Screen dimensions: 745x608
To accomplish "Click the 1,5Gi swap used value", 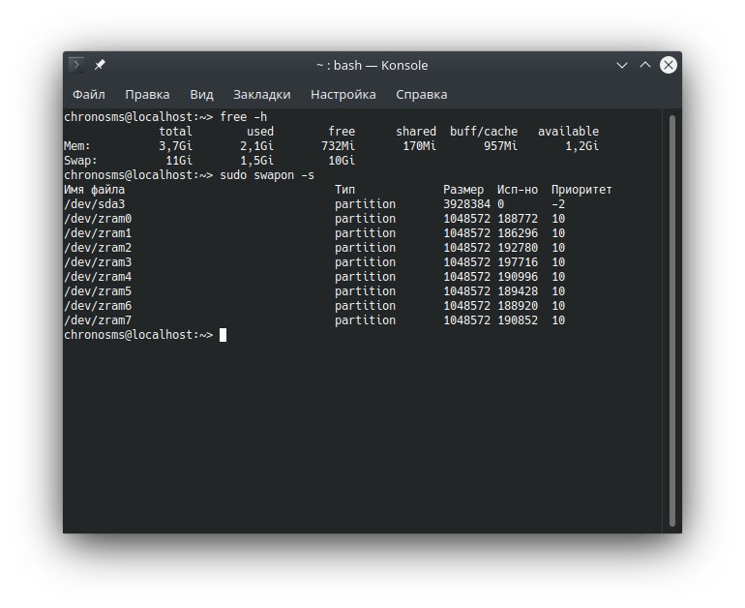I will pyautogui.click(x=257, y=161).
